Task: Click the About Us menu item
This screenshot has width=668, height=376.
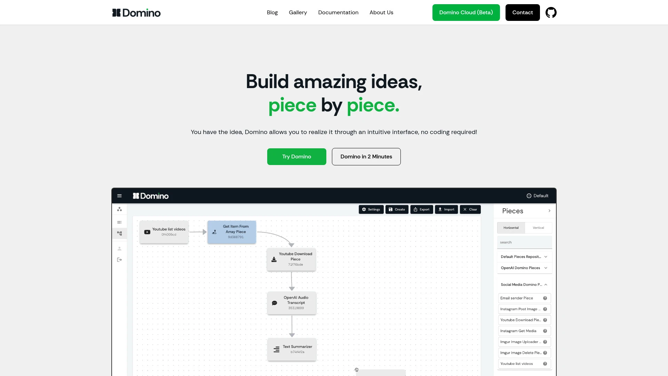Action: click(x=381, y=13)
